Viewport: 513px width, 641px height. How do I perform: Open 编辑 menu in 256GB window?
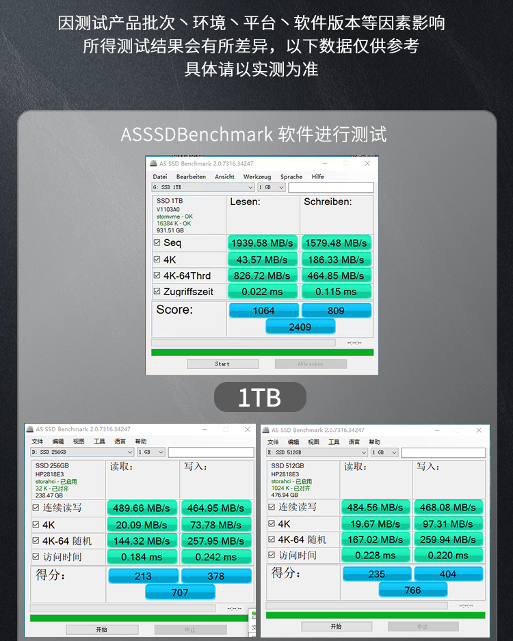pyautogui.click(x=58, y=441)
